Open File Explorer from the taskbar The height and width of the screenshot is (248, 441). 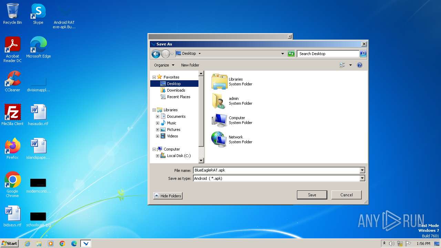(39, 244)
